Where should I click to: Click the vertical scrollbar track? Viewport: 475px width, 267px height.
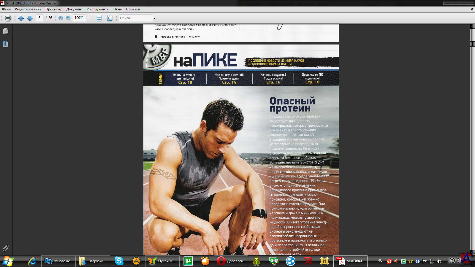472,148
